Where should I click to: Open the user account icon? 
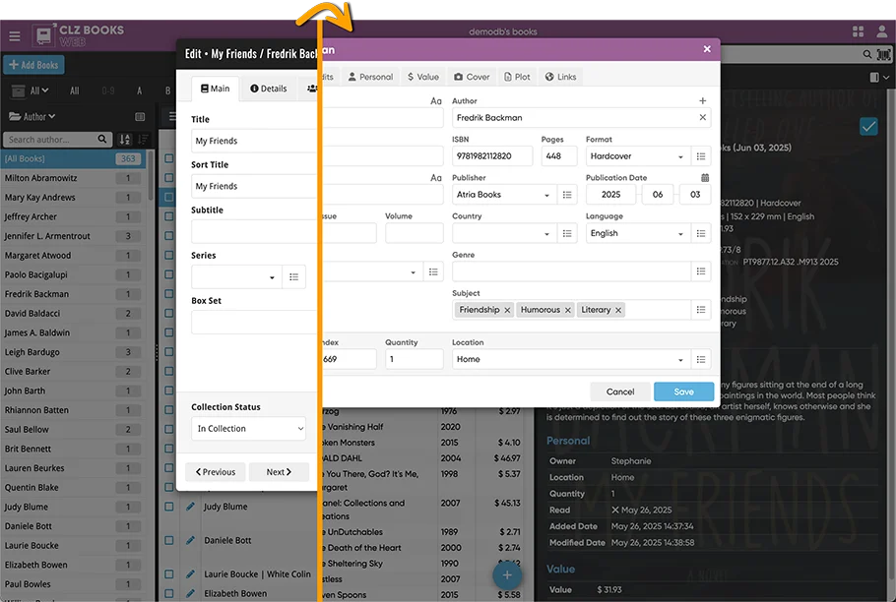pyautogui.click(x=882, y=31)
